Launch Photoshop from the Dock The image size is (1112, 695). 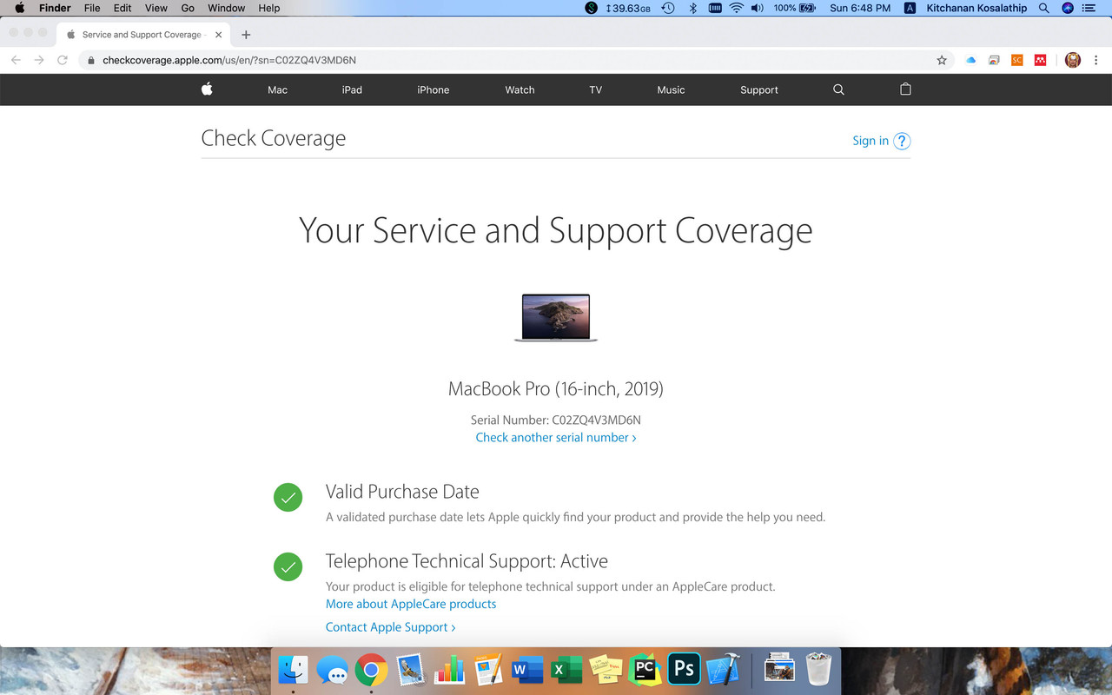[x=684, y=670]
